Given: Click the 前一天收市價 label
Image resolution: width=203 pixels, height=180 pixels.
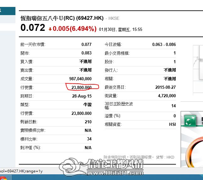Looking at the screenshot, I should pos(33,44).
